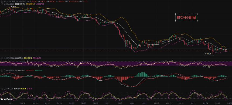This screenshot has height=105, width=232.
Task: Click the D:38.35 value
Action: point(23,89)
